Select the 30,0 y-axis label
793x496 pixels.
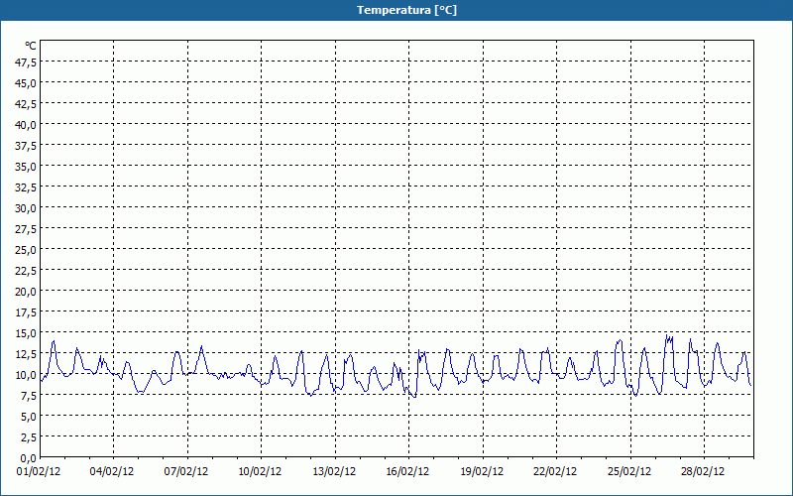click(x=26, y=208)
